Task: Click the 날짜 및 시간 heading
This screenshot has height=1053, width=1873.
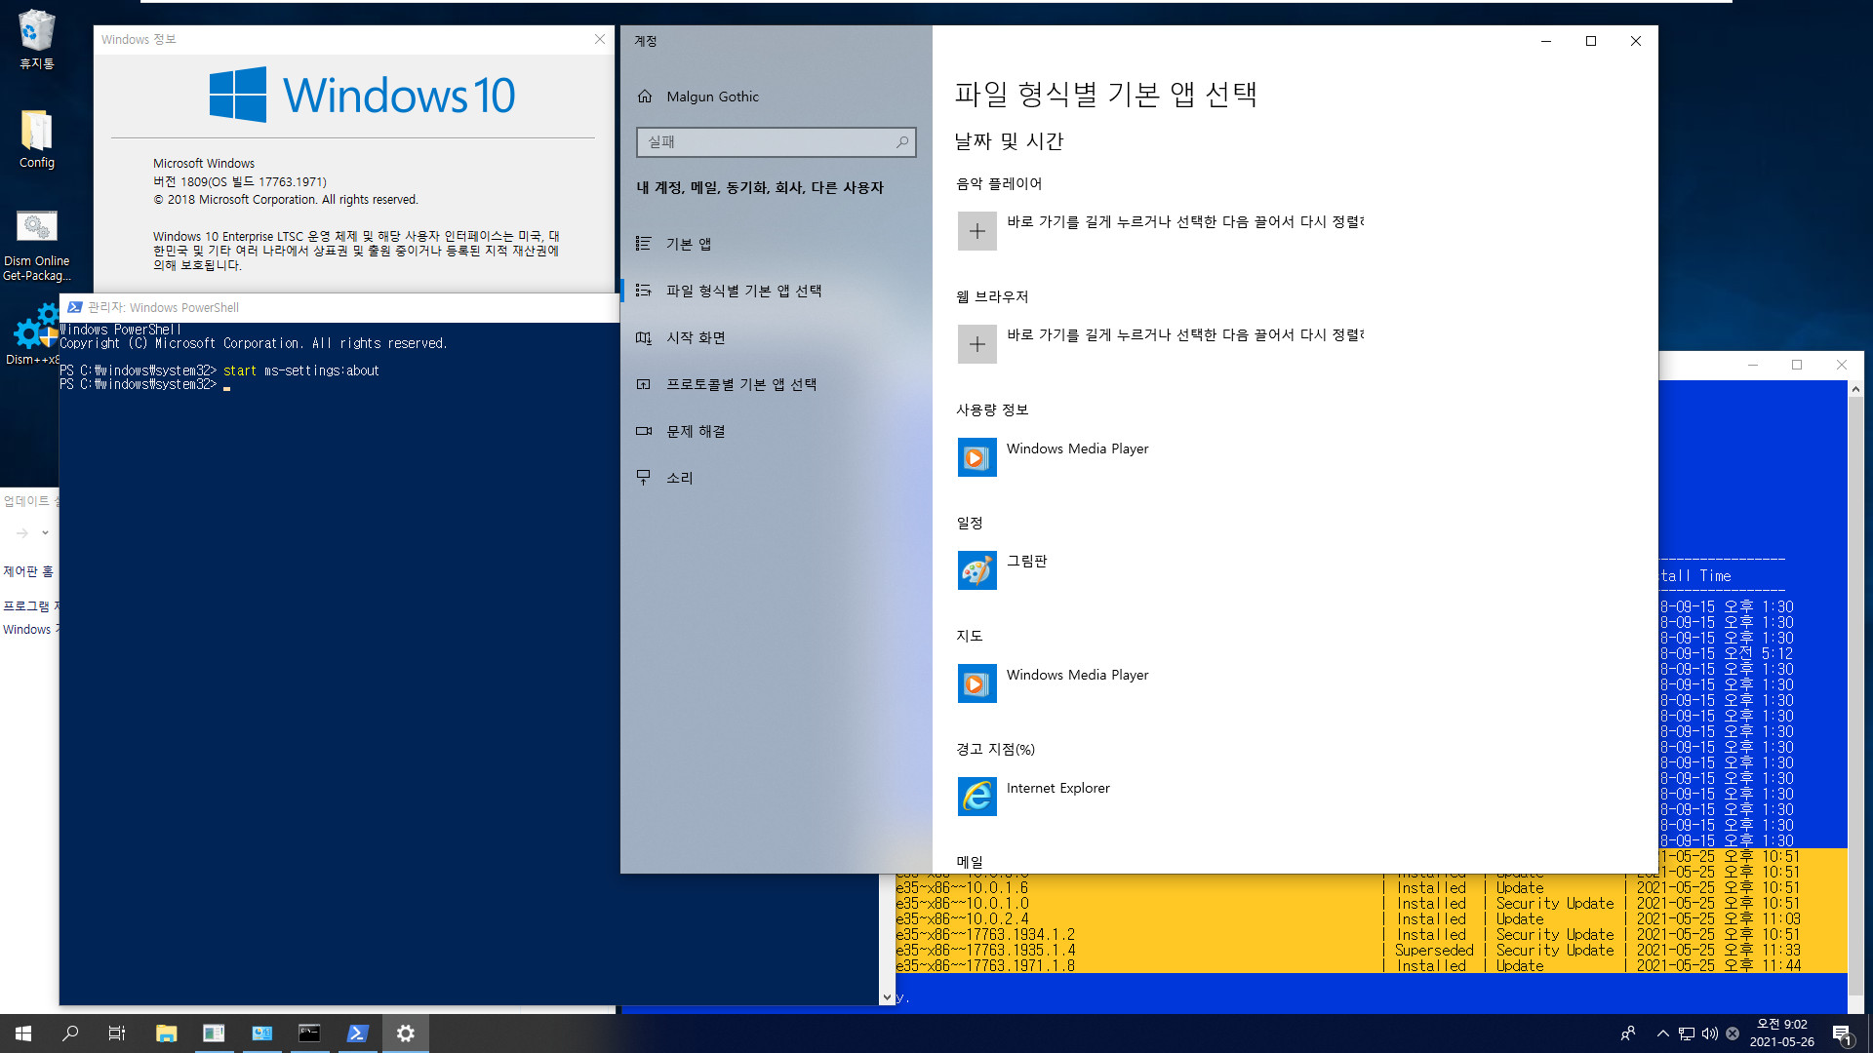Action: click(x=1009, y=141)
